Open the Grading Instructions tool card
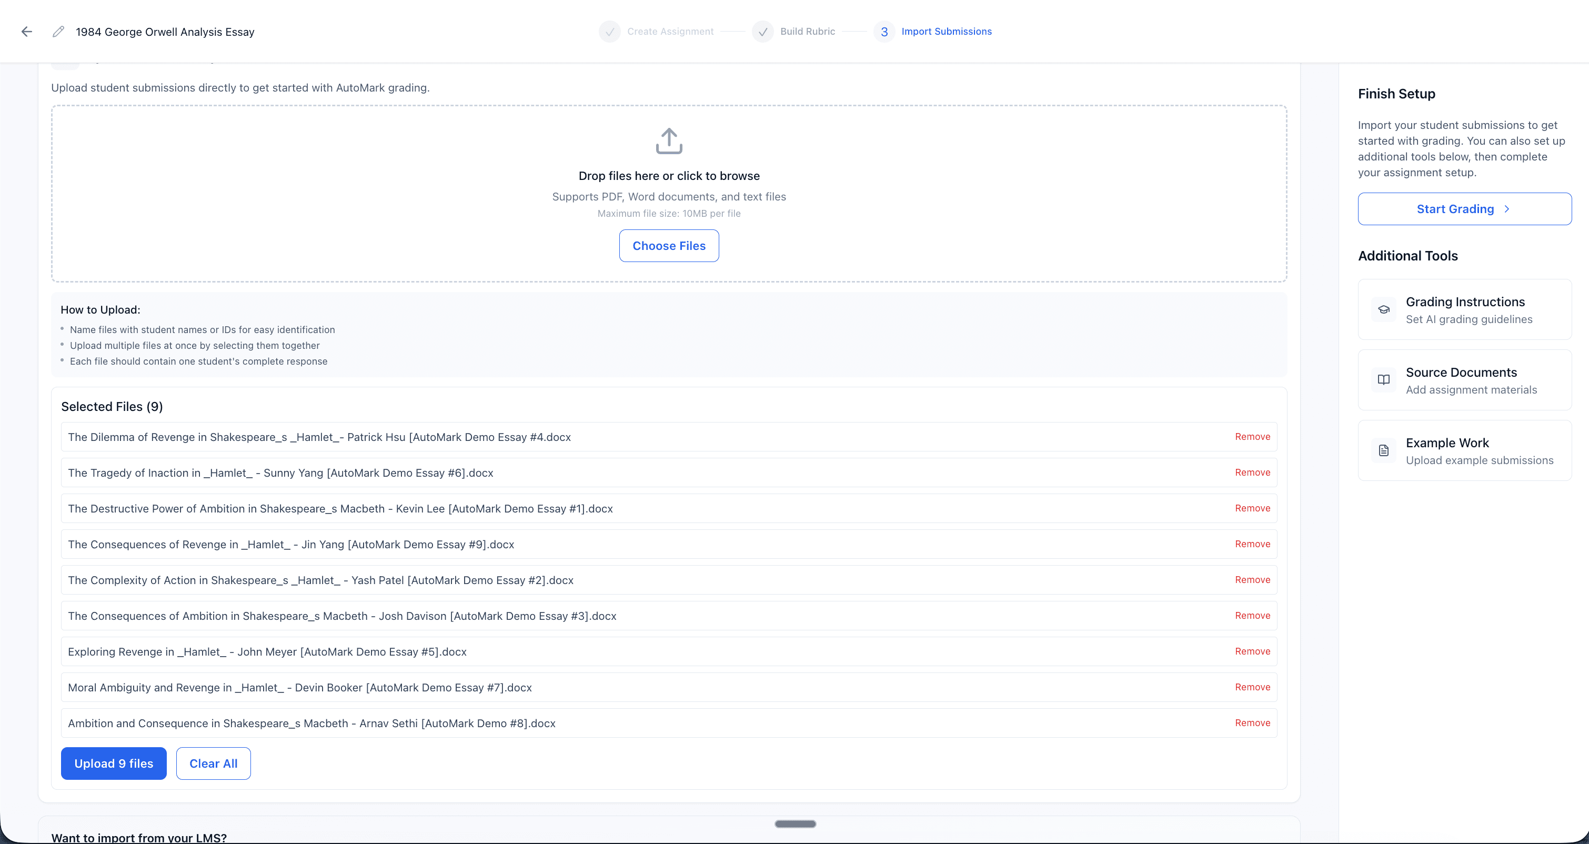 pos(1464,309)
